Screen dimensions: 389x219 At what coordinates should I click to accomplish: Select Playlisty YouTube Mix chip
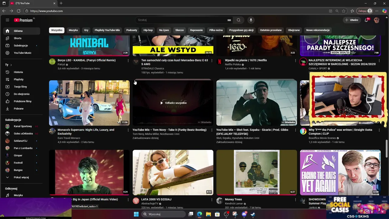pyautogui.click(x=107, y=30)
